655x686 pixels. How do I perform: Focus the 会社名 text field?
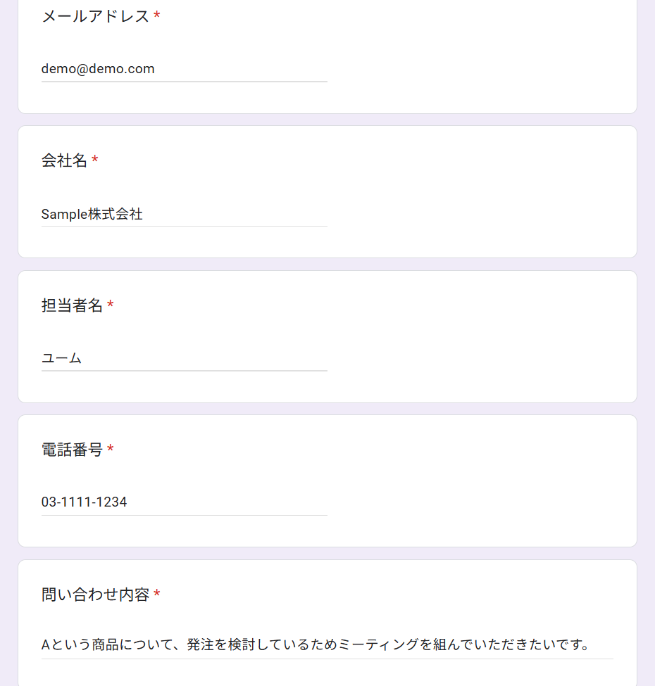point(184,214)
